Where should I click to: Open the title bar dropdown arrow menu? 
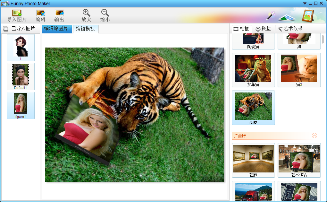tap(305, 4)
